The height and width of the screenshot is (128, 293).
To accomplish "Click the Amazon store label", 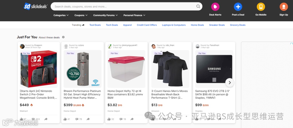I will (x=155, y=111).
